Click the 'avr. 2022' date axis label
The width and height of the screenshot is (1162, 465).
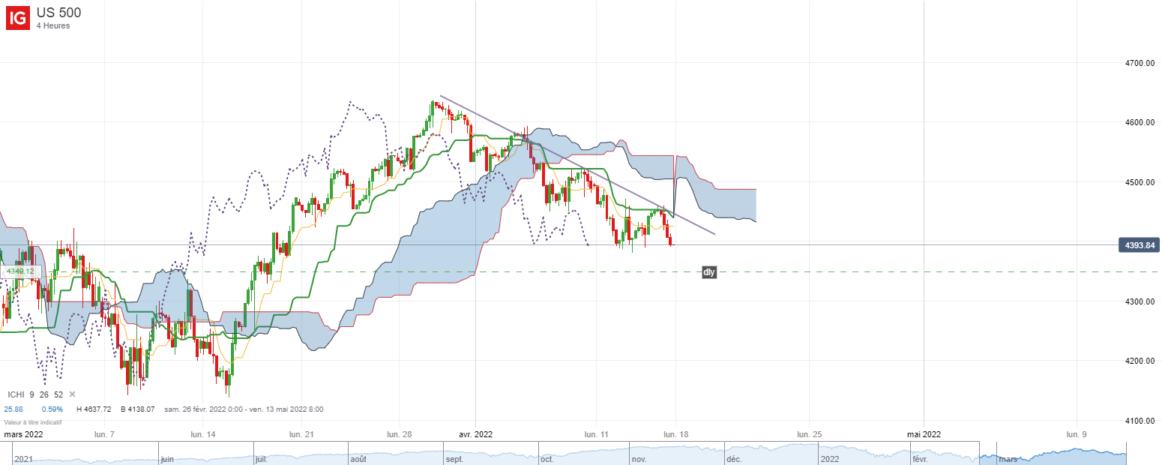click(x=475, y=434)
